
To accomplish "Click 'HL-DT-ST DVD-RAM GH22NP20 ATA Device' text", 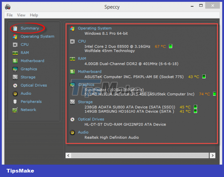I will click(x=125, y=125).
